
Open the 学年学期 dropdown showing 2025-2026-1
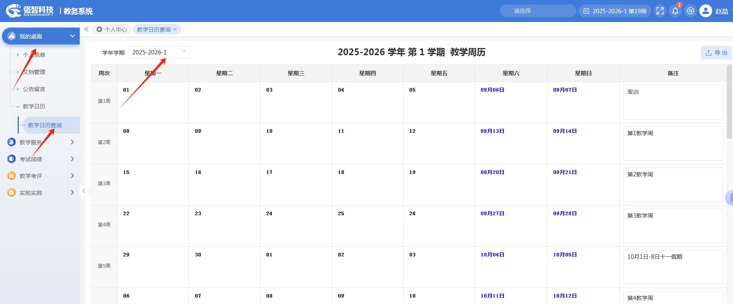[159, 52]
